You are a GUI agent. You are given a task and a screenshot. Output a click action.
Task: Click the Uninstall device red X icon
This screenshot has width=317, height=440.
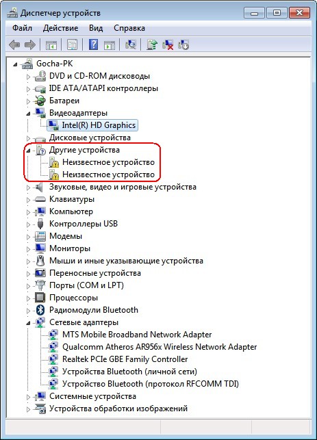click(168, 44)
